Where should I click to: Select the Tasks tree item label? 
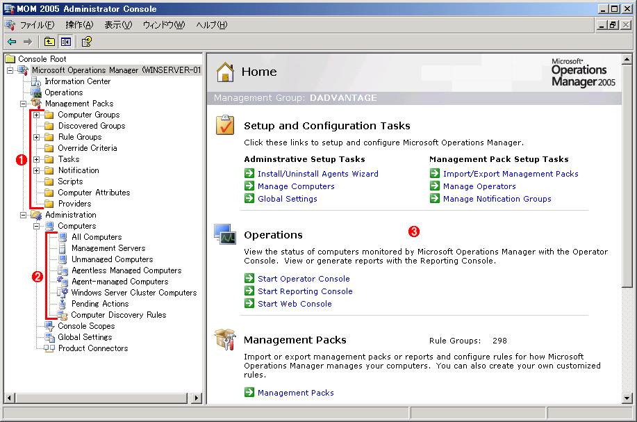tap(68, 159)
